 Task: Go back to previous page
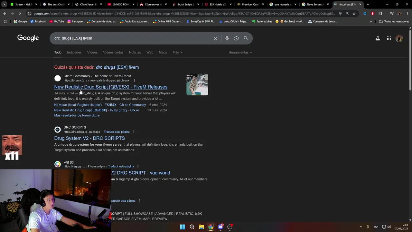[x=5, y=14]
